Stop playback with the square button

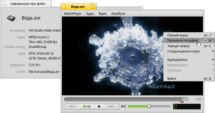point(99,106)
